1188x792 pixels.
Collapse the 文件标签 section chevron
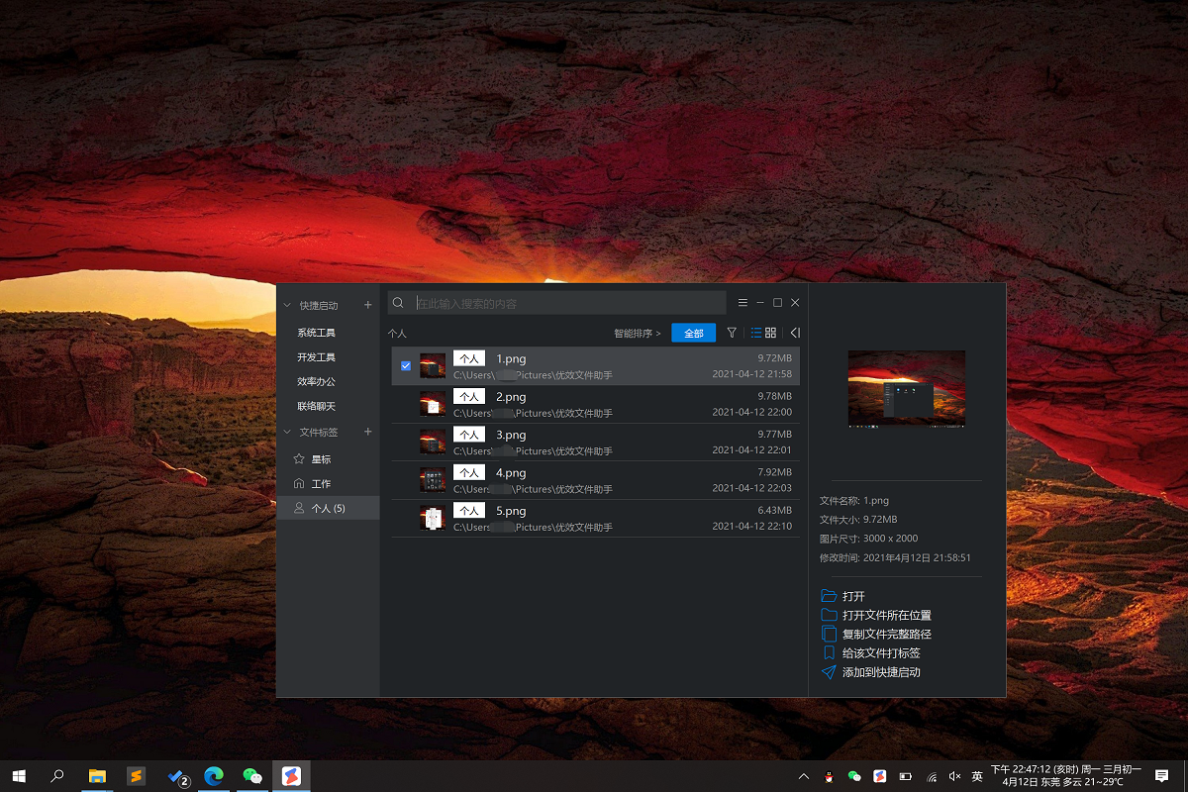288,432
